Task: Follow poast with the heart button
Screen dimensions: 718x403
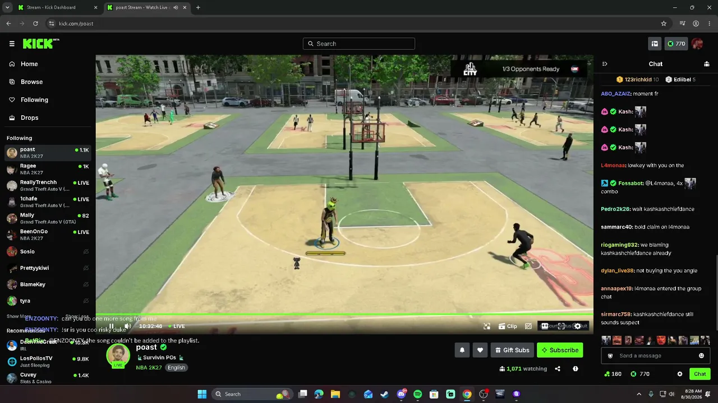Action: click(x=480, y=350)
